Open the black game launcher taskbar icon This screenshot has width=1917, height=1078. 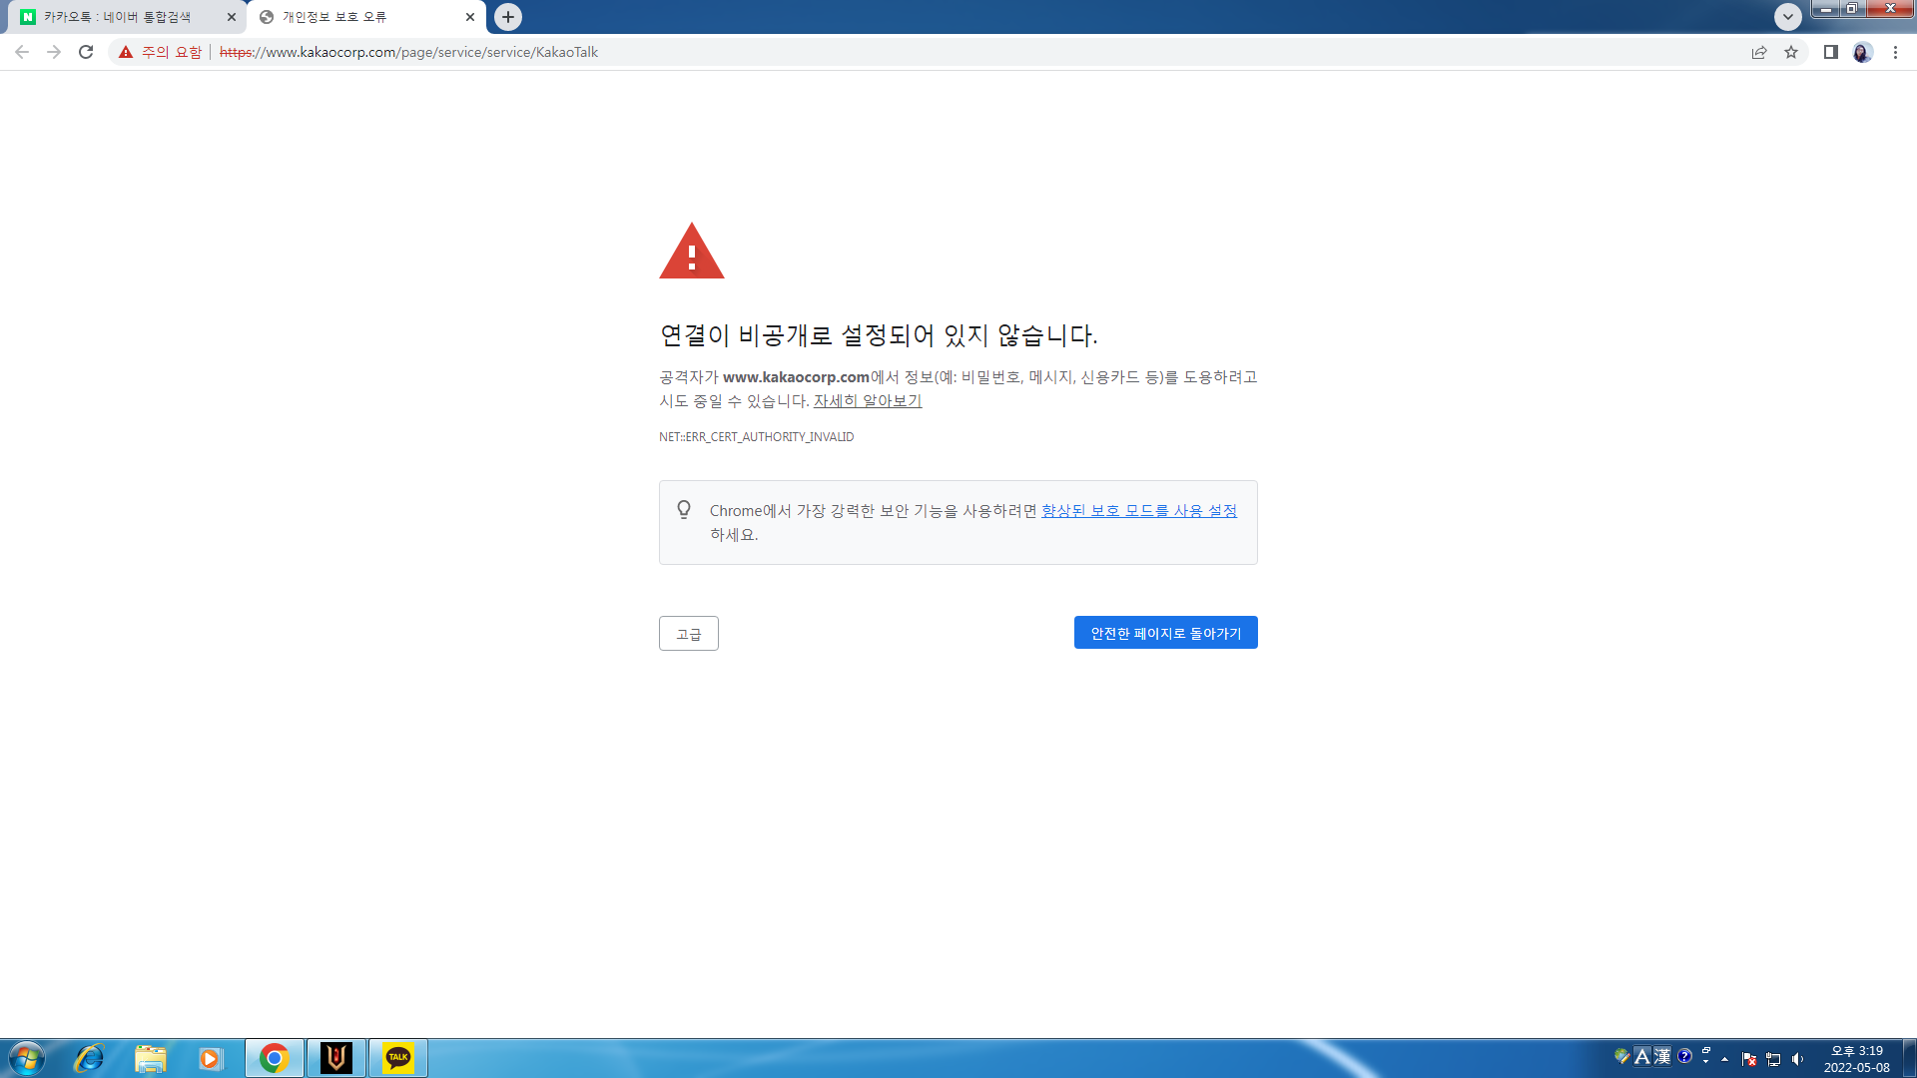336,1058
